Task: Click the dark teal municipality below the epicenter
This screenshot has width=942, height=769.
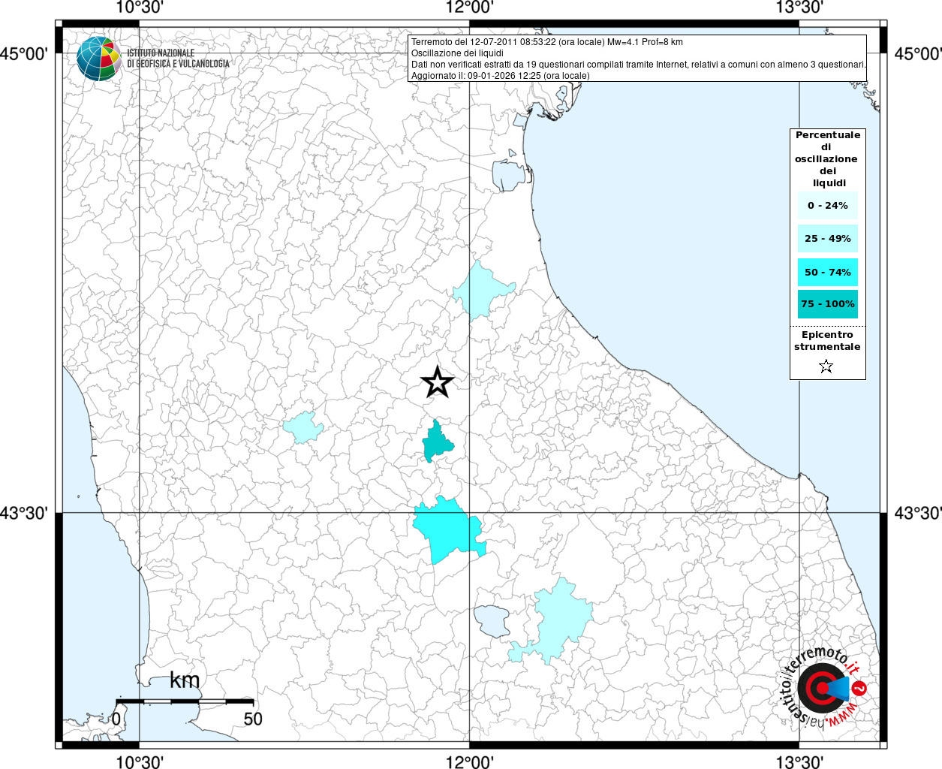Action: 436,442
